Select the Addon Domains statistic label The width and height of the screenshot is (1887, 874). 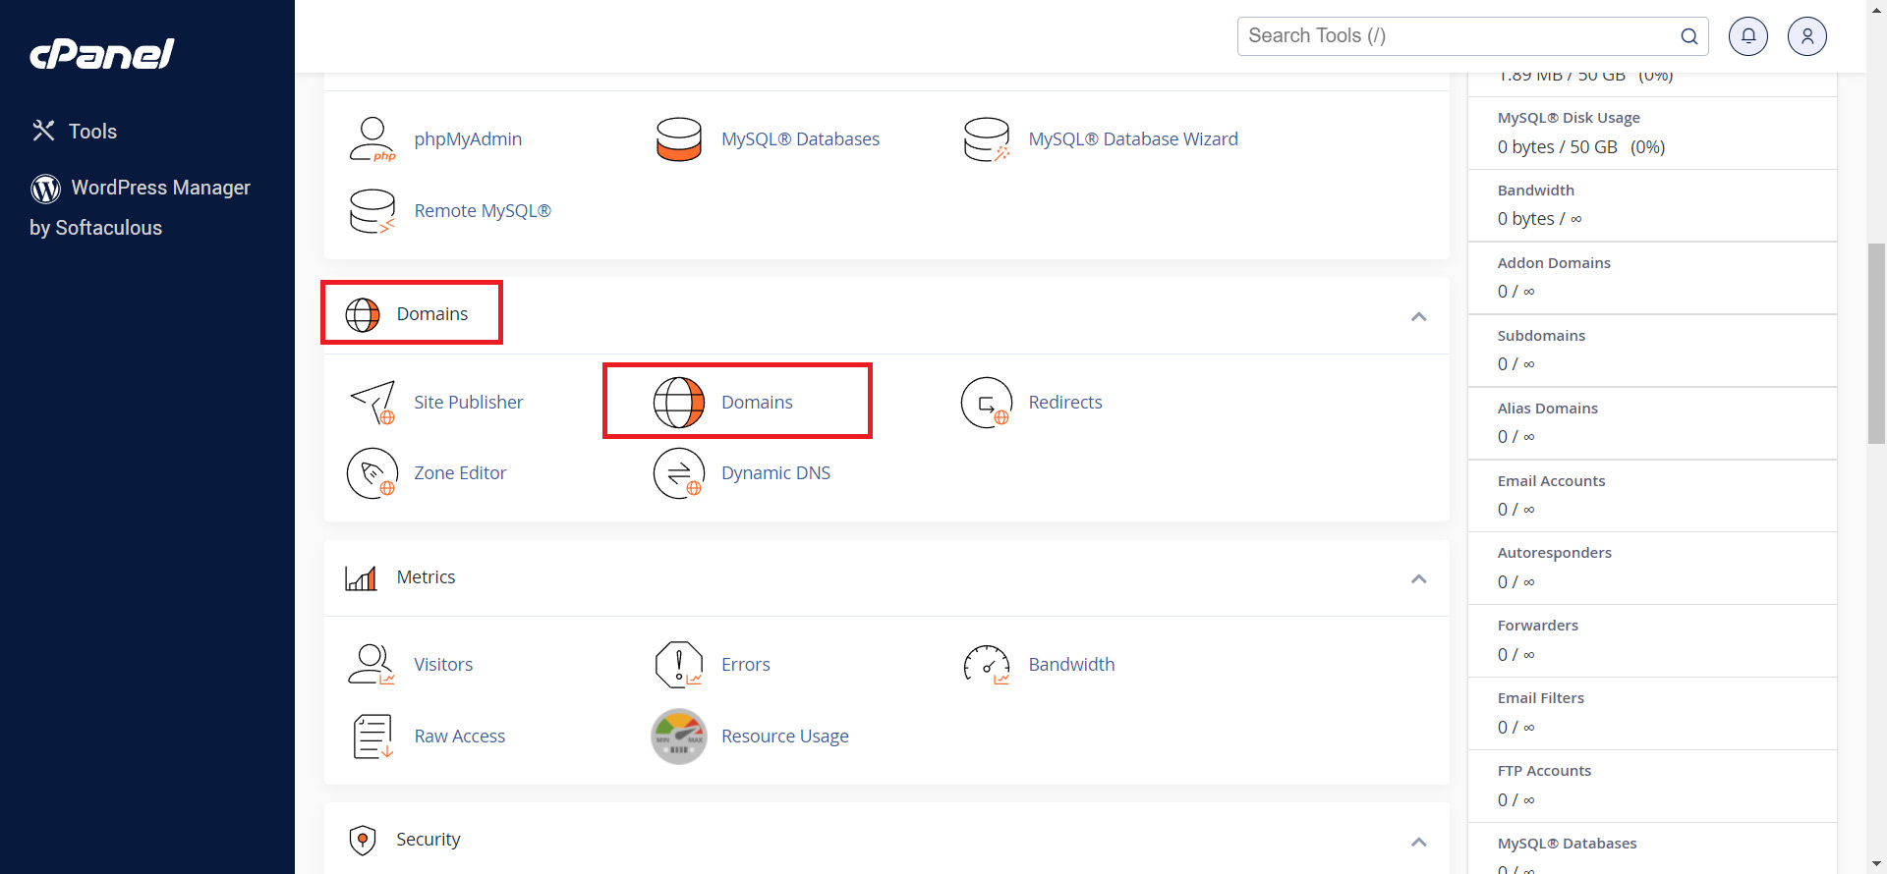1554,263
